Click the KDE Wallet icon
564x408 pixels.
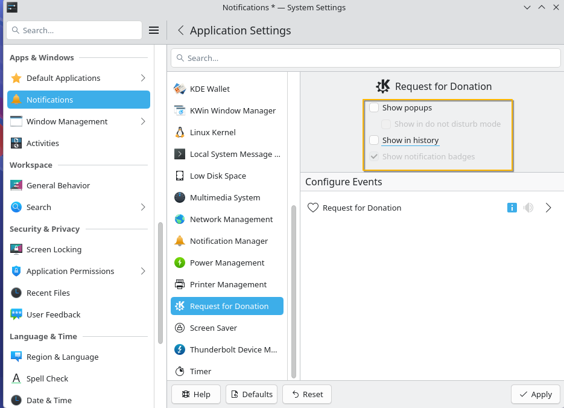point(179,89)
